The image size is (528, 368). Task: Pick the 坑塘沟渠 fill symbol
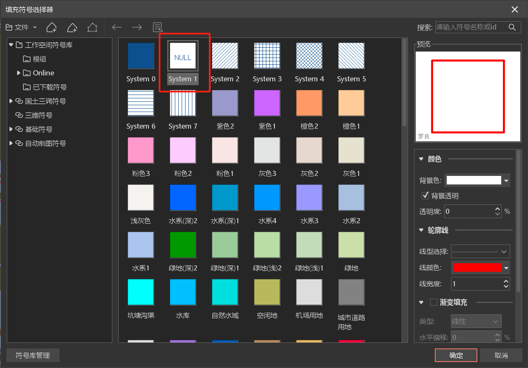pos(141,292)
